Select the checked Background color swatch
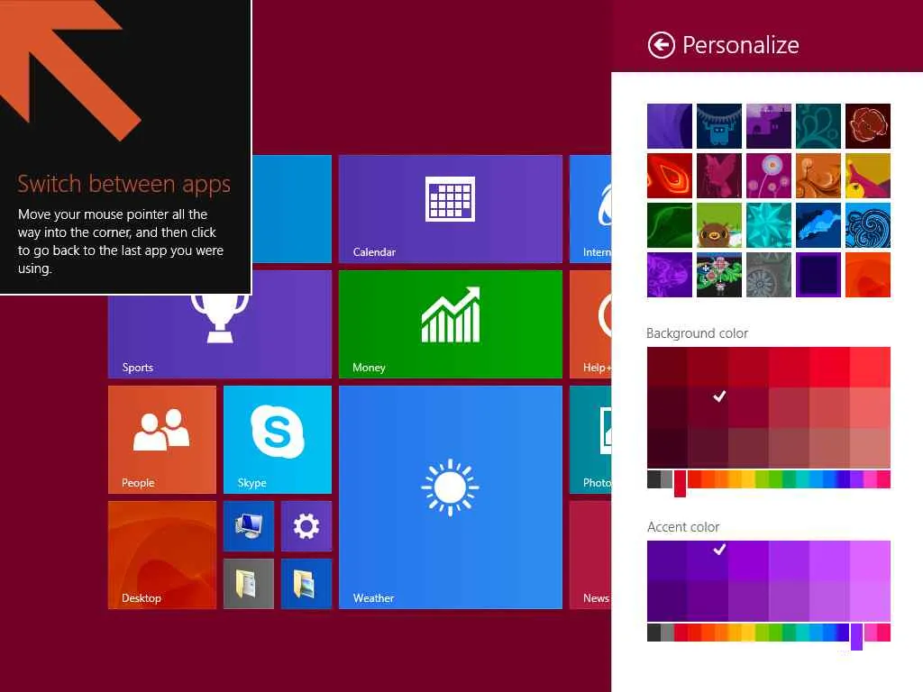This screenshot has width=923, height=692. tap(708, 407)
